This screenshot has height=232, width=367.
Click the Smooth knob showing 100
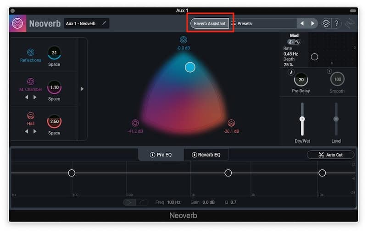337,79
